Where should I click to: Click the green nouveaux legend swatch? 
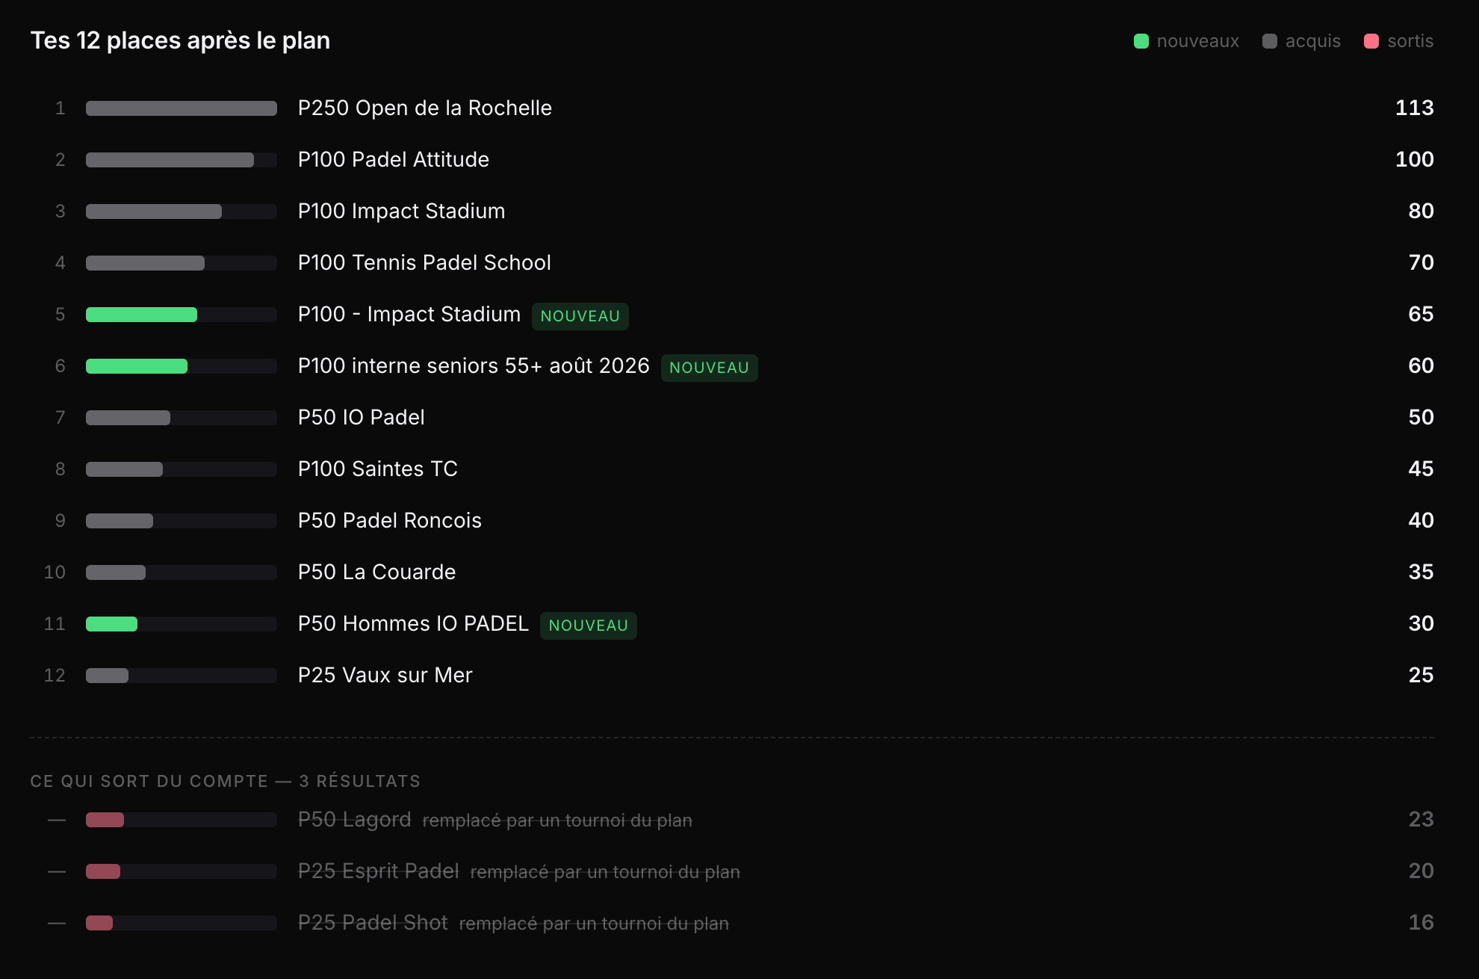(1141, 41)
